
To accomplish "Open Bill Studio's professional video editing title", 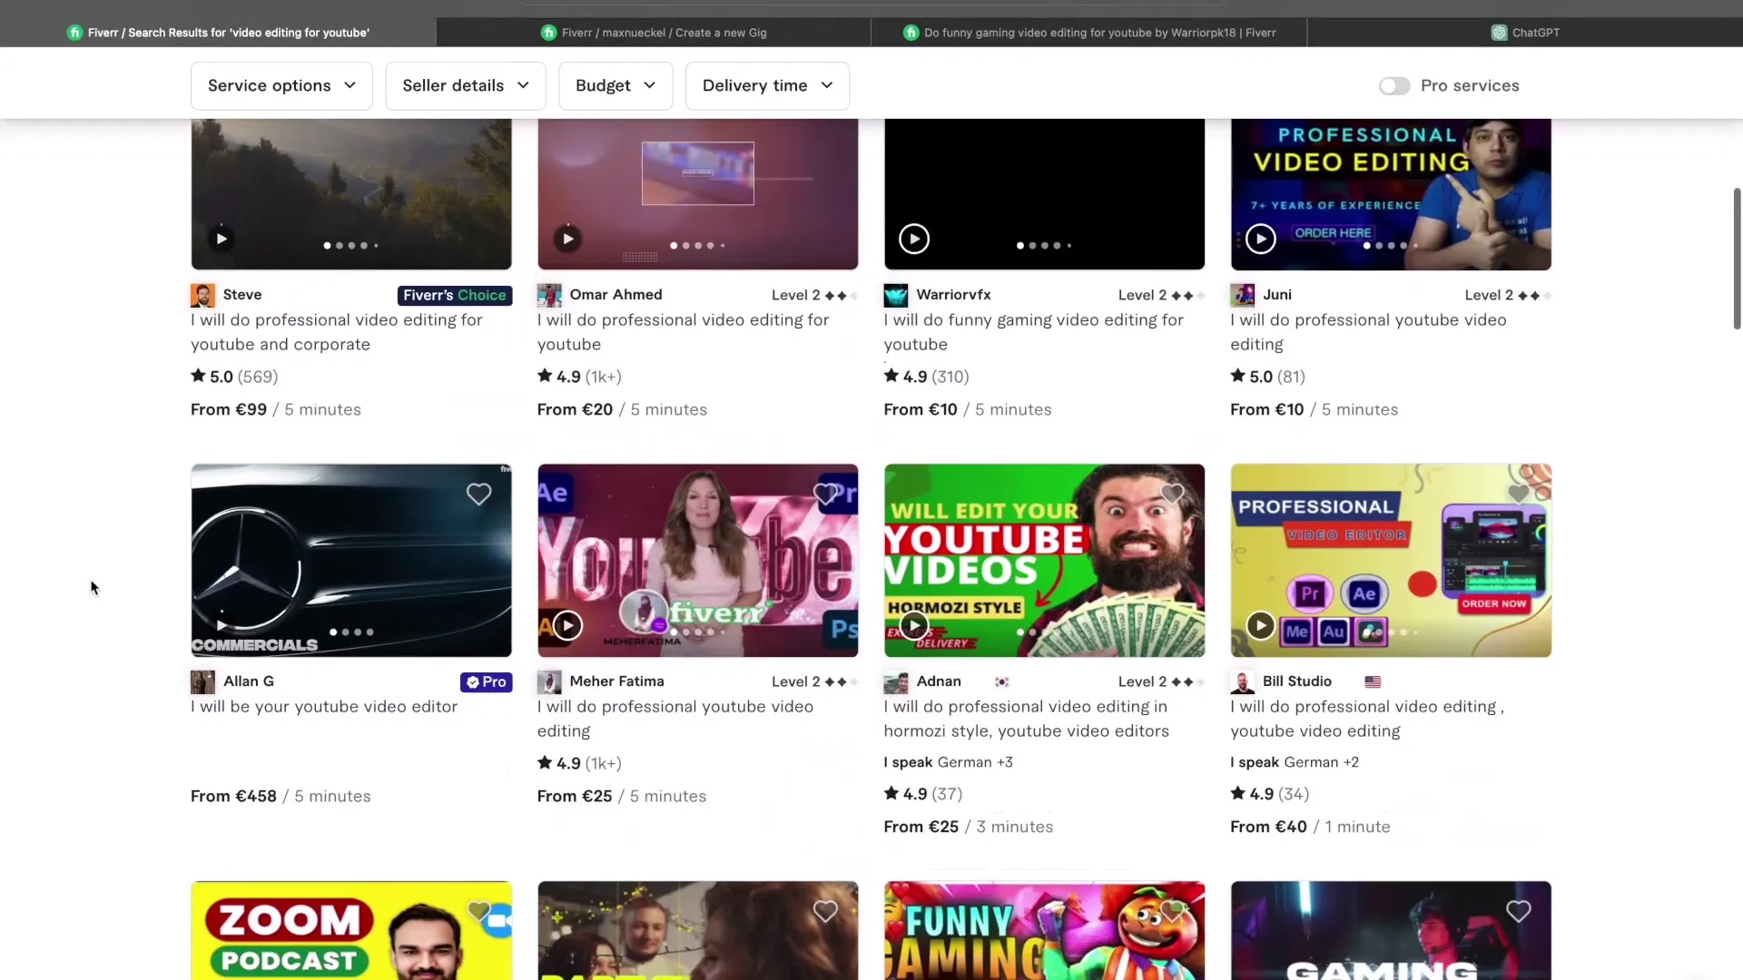I will (1367, 719).
